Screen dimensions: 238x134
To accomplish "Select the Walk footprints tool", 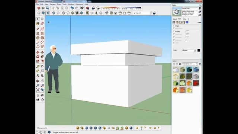I will click(38, 100).
